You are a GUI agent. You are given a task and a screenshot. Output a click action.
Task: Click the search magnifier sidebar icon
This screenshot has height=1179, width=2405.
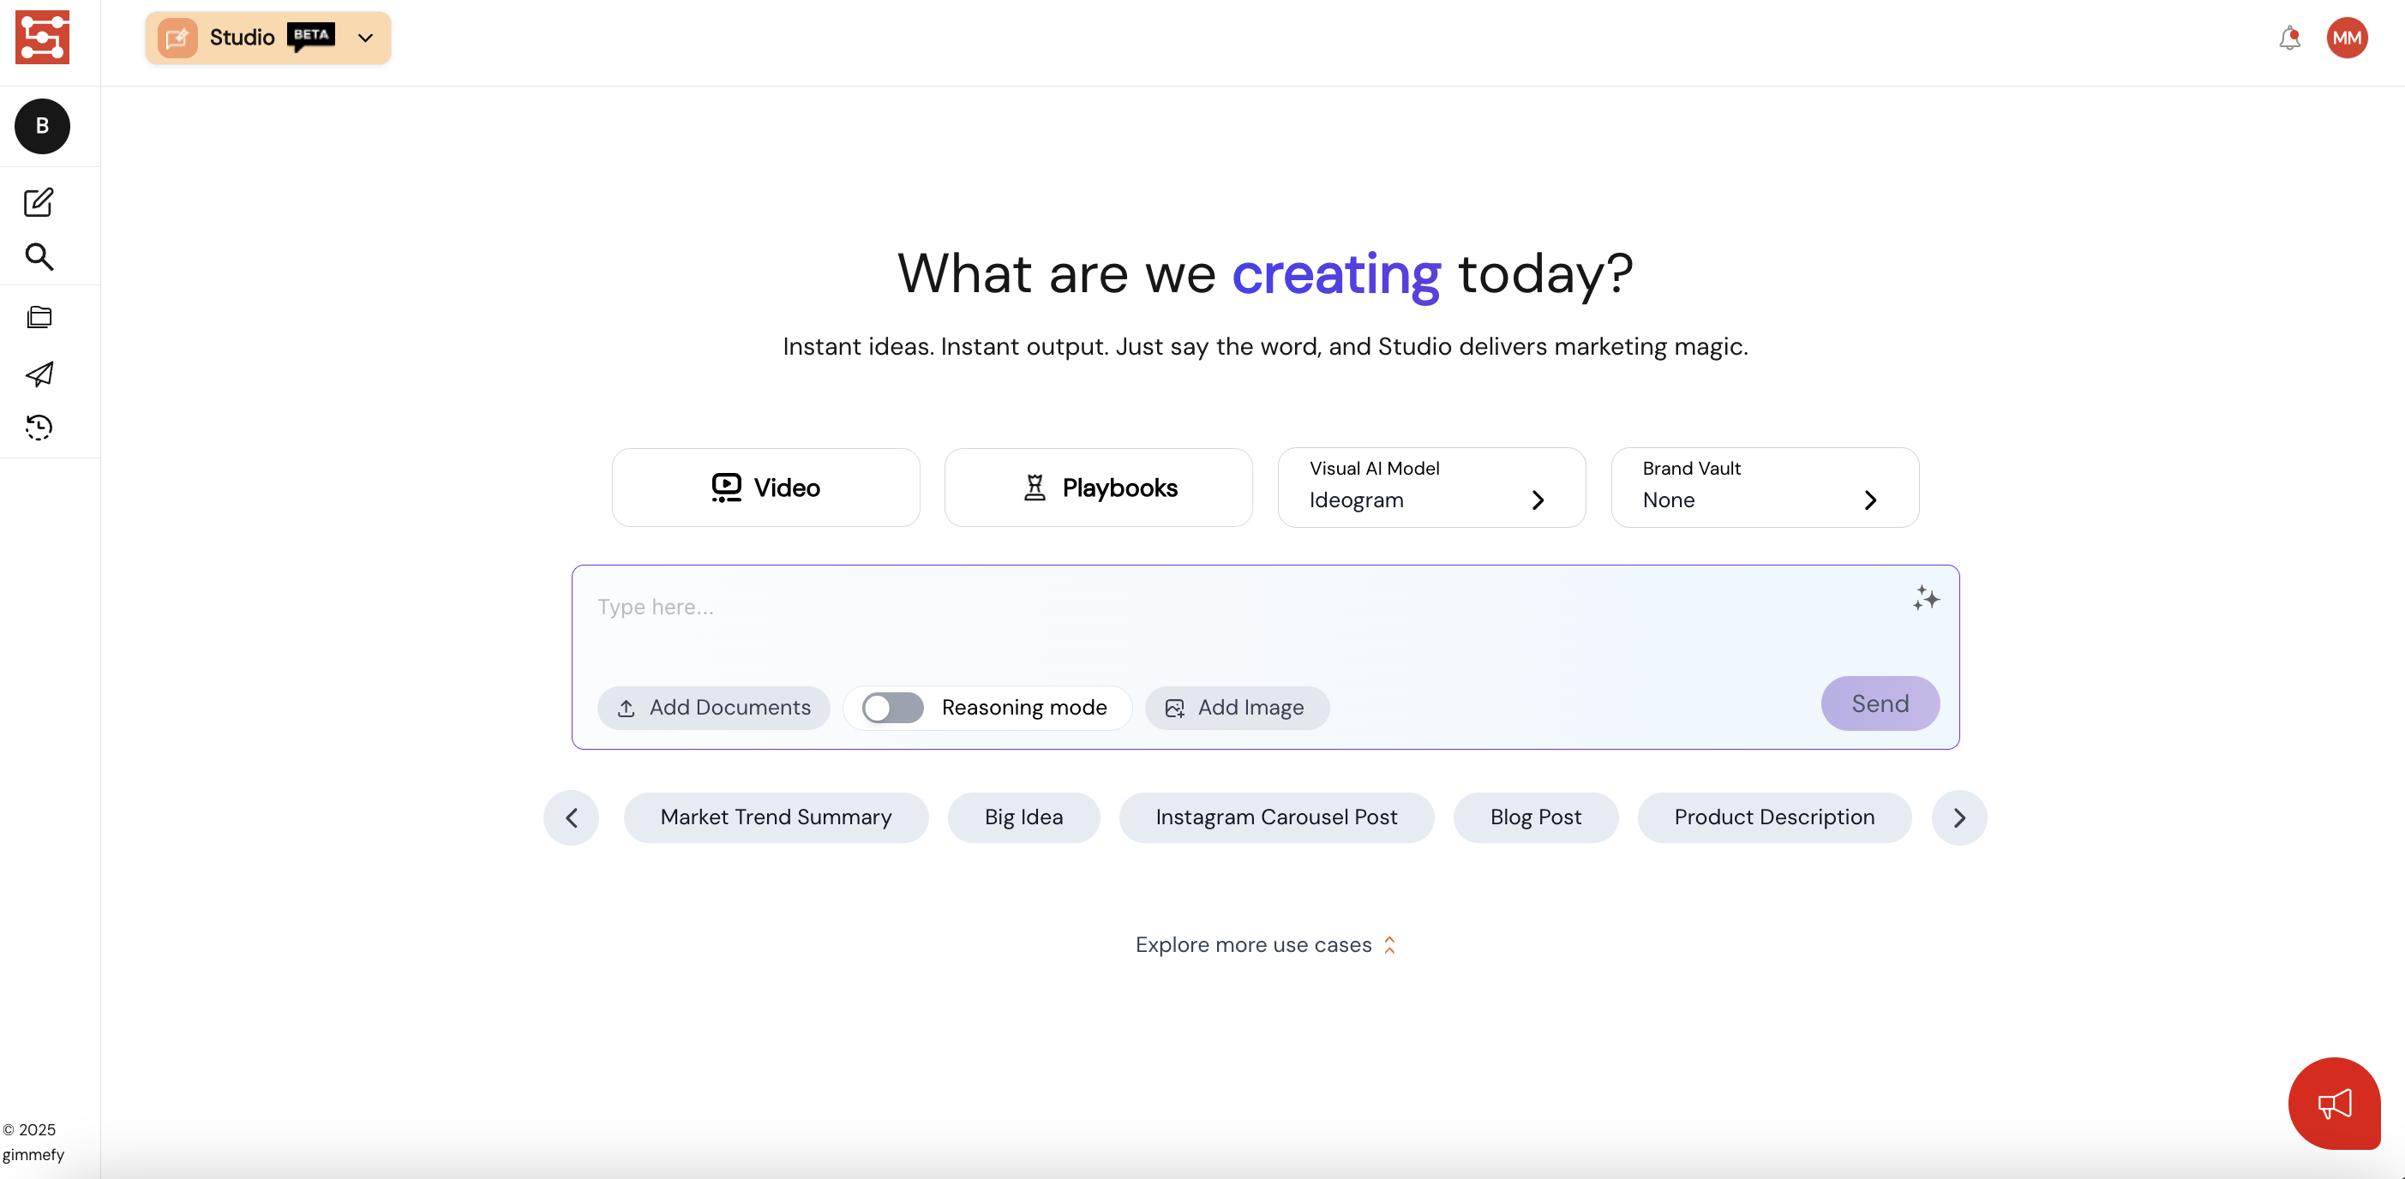coord(39,257)
